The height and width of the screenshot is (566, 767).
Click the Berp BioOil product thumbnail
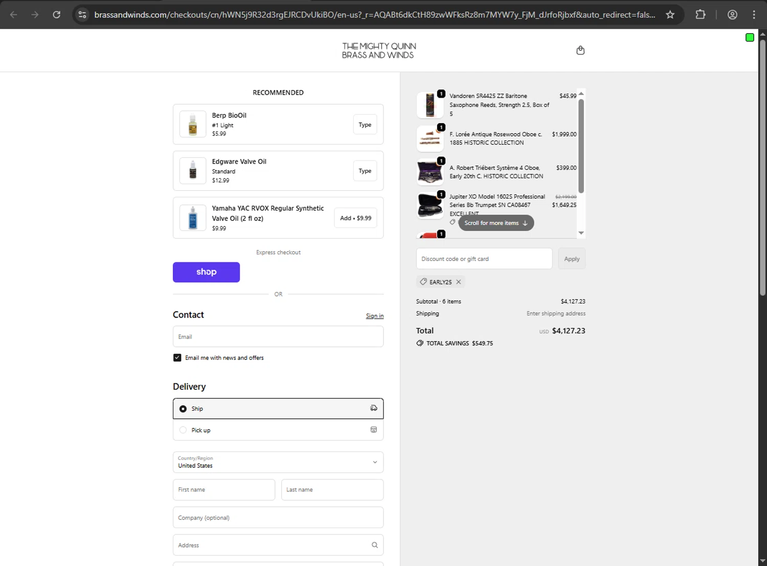pos(193,124)
